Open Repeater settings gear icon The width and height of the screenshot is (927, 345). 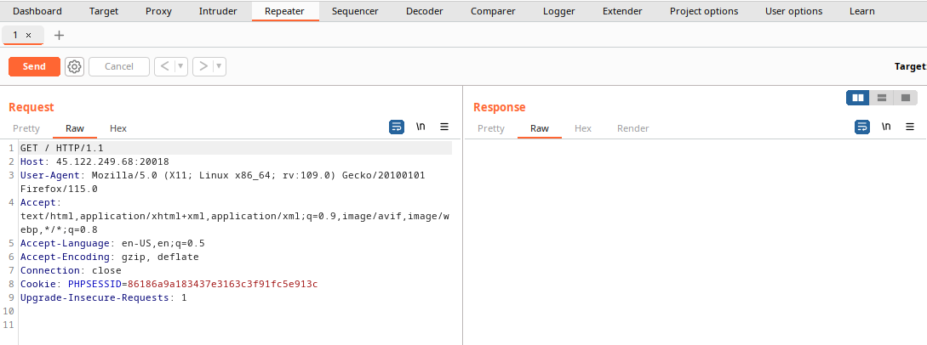74,66
